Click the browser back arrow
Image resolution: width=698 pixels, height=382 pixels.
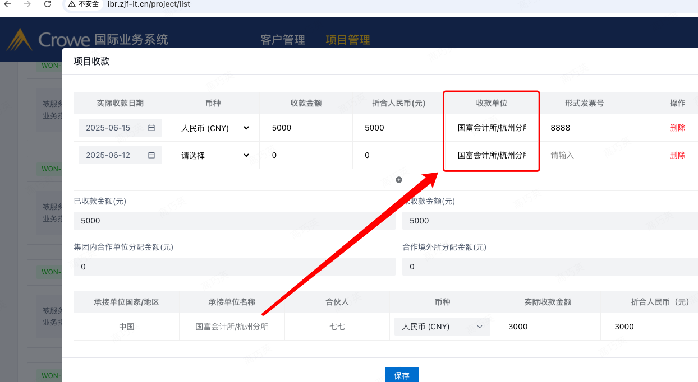(8, 4)
